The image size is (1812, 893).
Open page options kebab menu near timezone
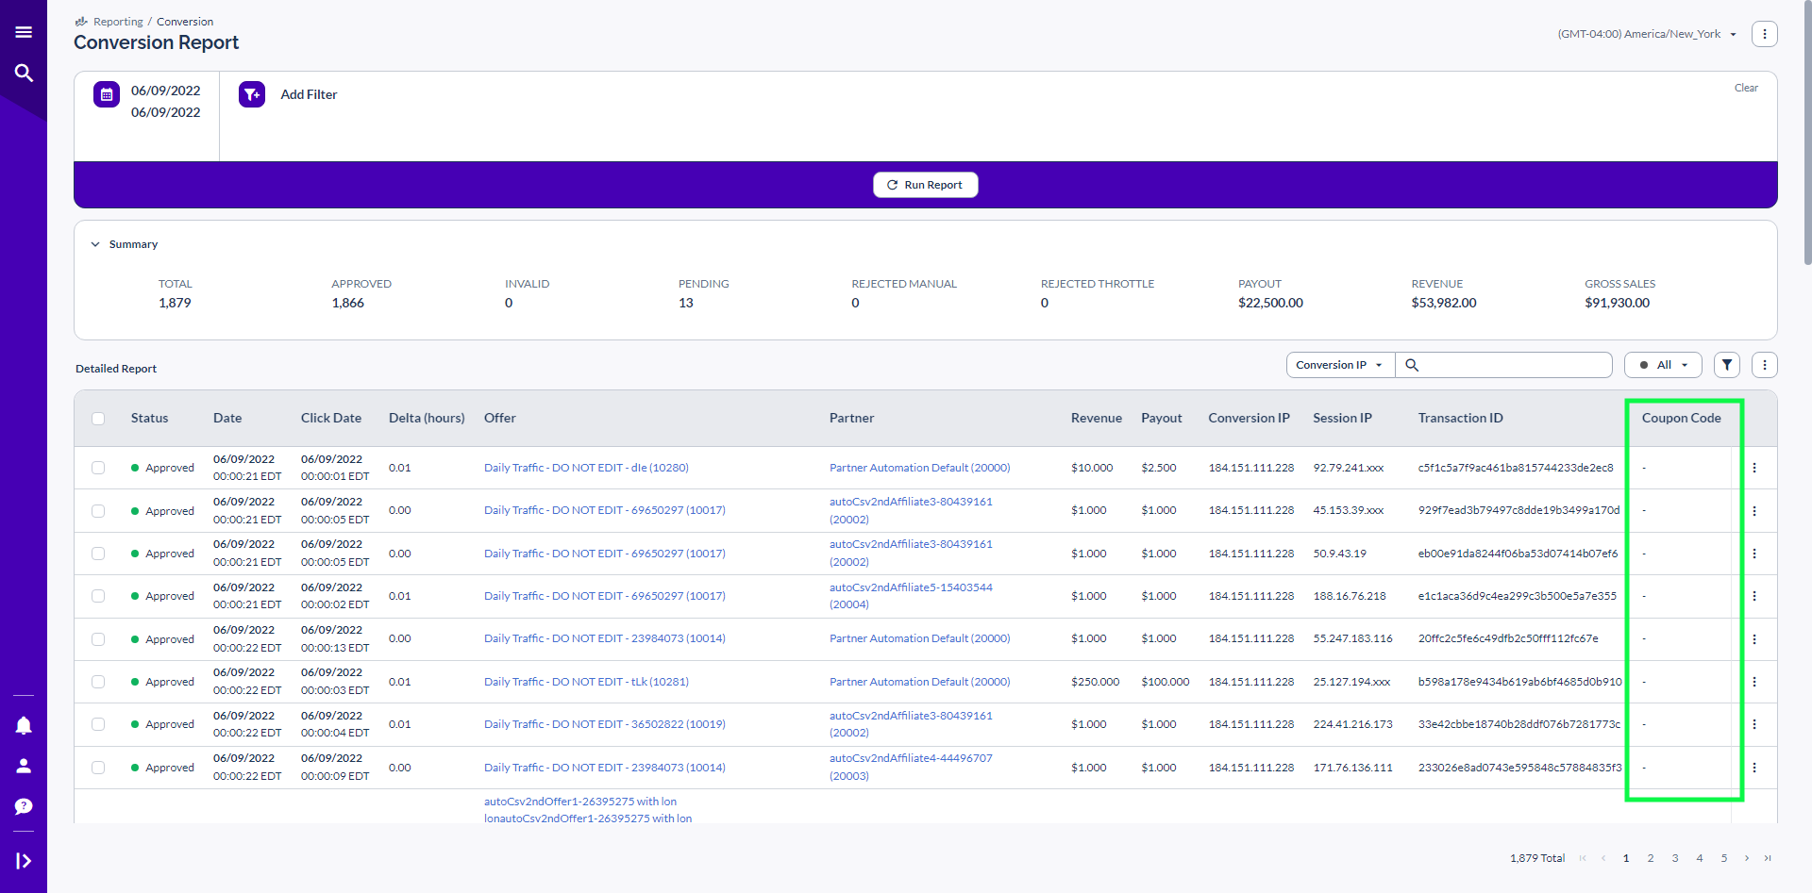(1764, 34)
